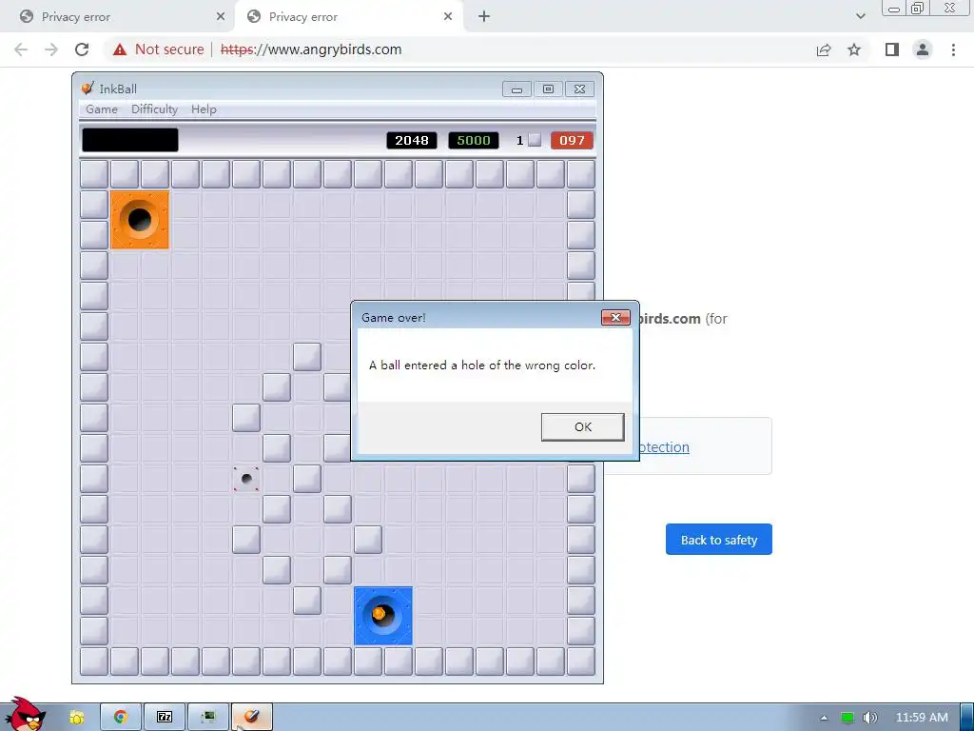
Task: Click the orange hole on the board
Action: coord(140,220)
